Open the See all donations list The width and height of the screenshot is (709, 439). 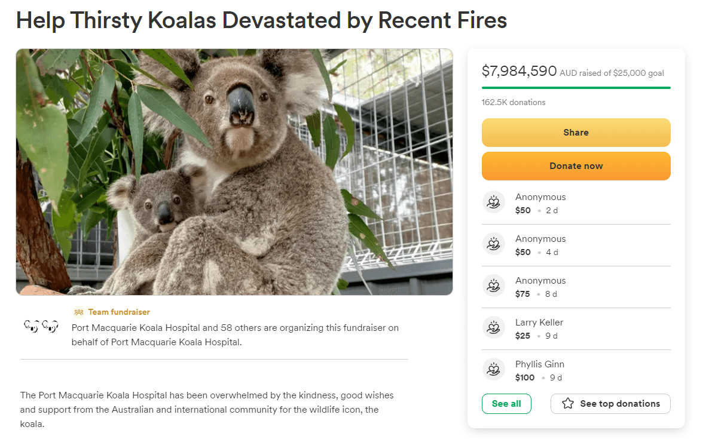506,404
